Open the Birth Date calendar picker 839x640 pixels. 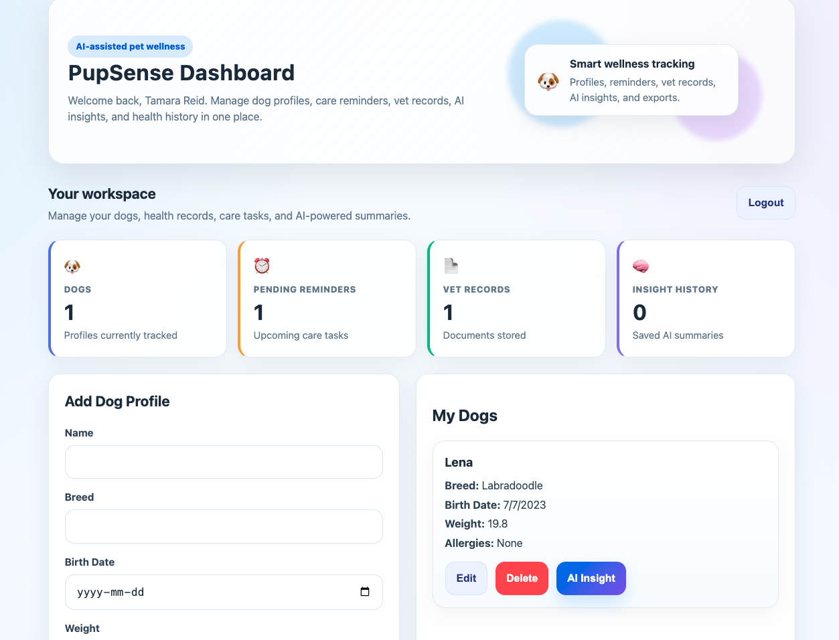click(365, 592)
